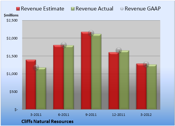Select the red estimate bar for 12-2011
This screenshot has width=175, height=126.
pos(114,81)
